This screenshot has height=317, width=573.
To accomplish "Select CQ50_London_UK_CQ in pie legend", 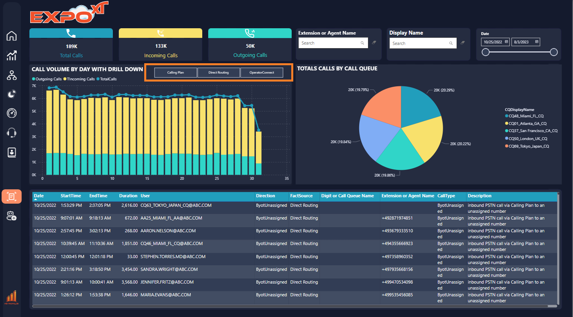I will [526, 138].
